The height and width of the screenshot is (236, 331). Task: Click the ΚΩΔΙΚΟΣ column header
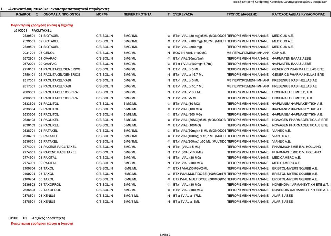(x=23, y=14)
